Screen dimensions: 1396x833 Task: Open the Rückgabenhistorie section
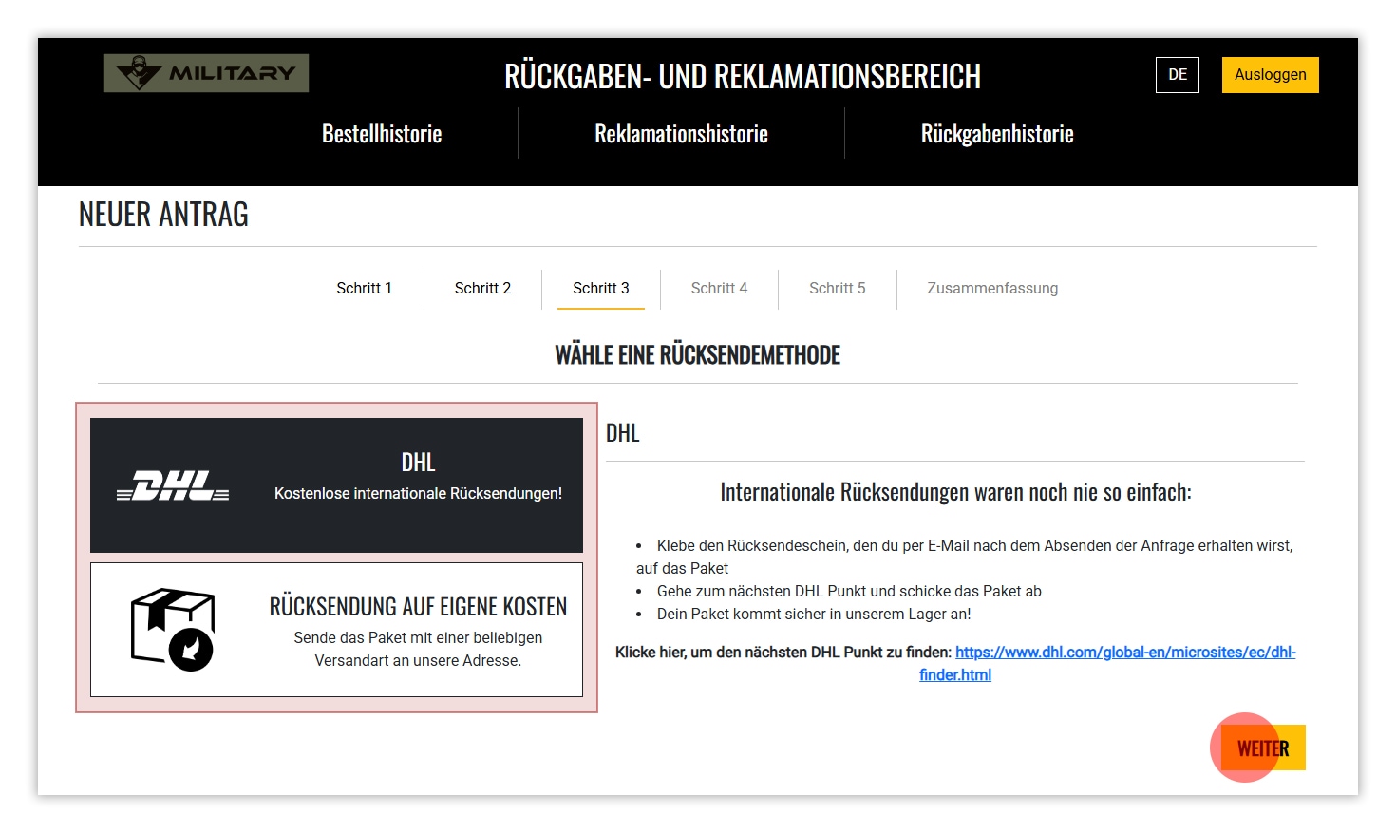(996, 134)
